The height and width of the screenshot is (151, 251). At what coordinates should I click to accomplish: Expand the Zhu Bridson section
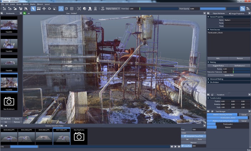click(x=208, y=82)
